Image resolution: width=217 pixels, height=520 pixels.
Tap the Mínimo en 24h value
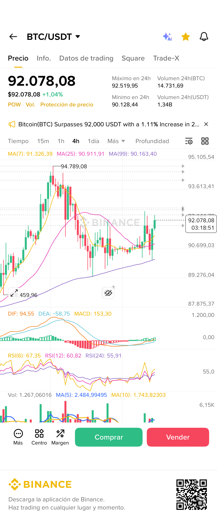pyautogui.click(x=125, y=105)
